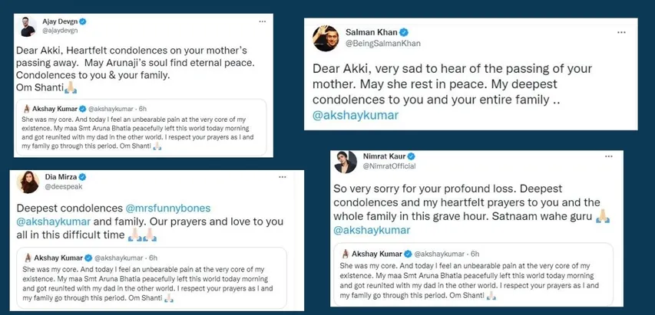The height and width of the screenshot is (315, 655).
Task: Open Dia Mirza's profile avatar
Action: 28,182
